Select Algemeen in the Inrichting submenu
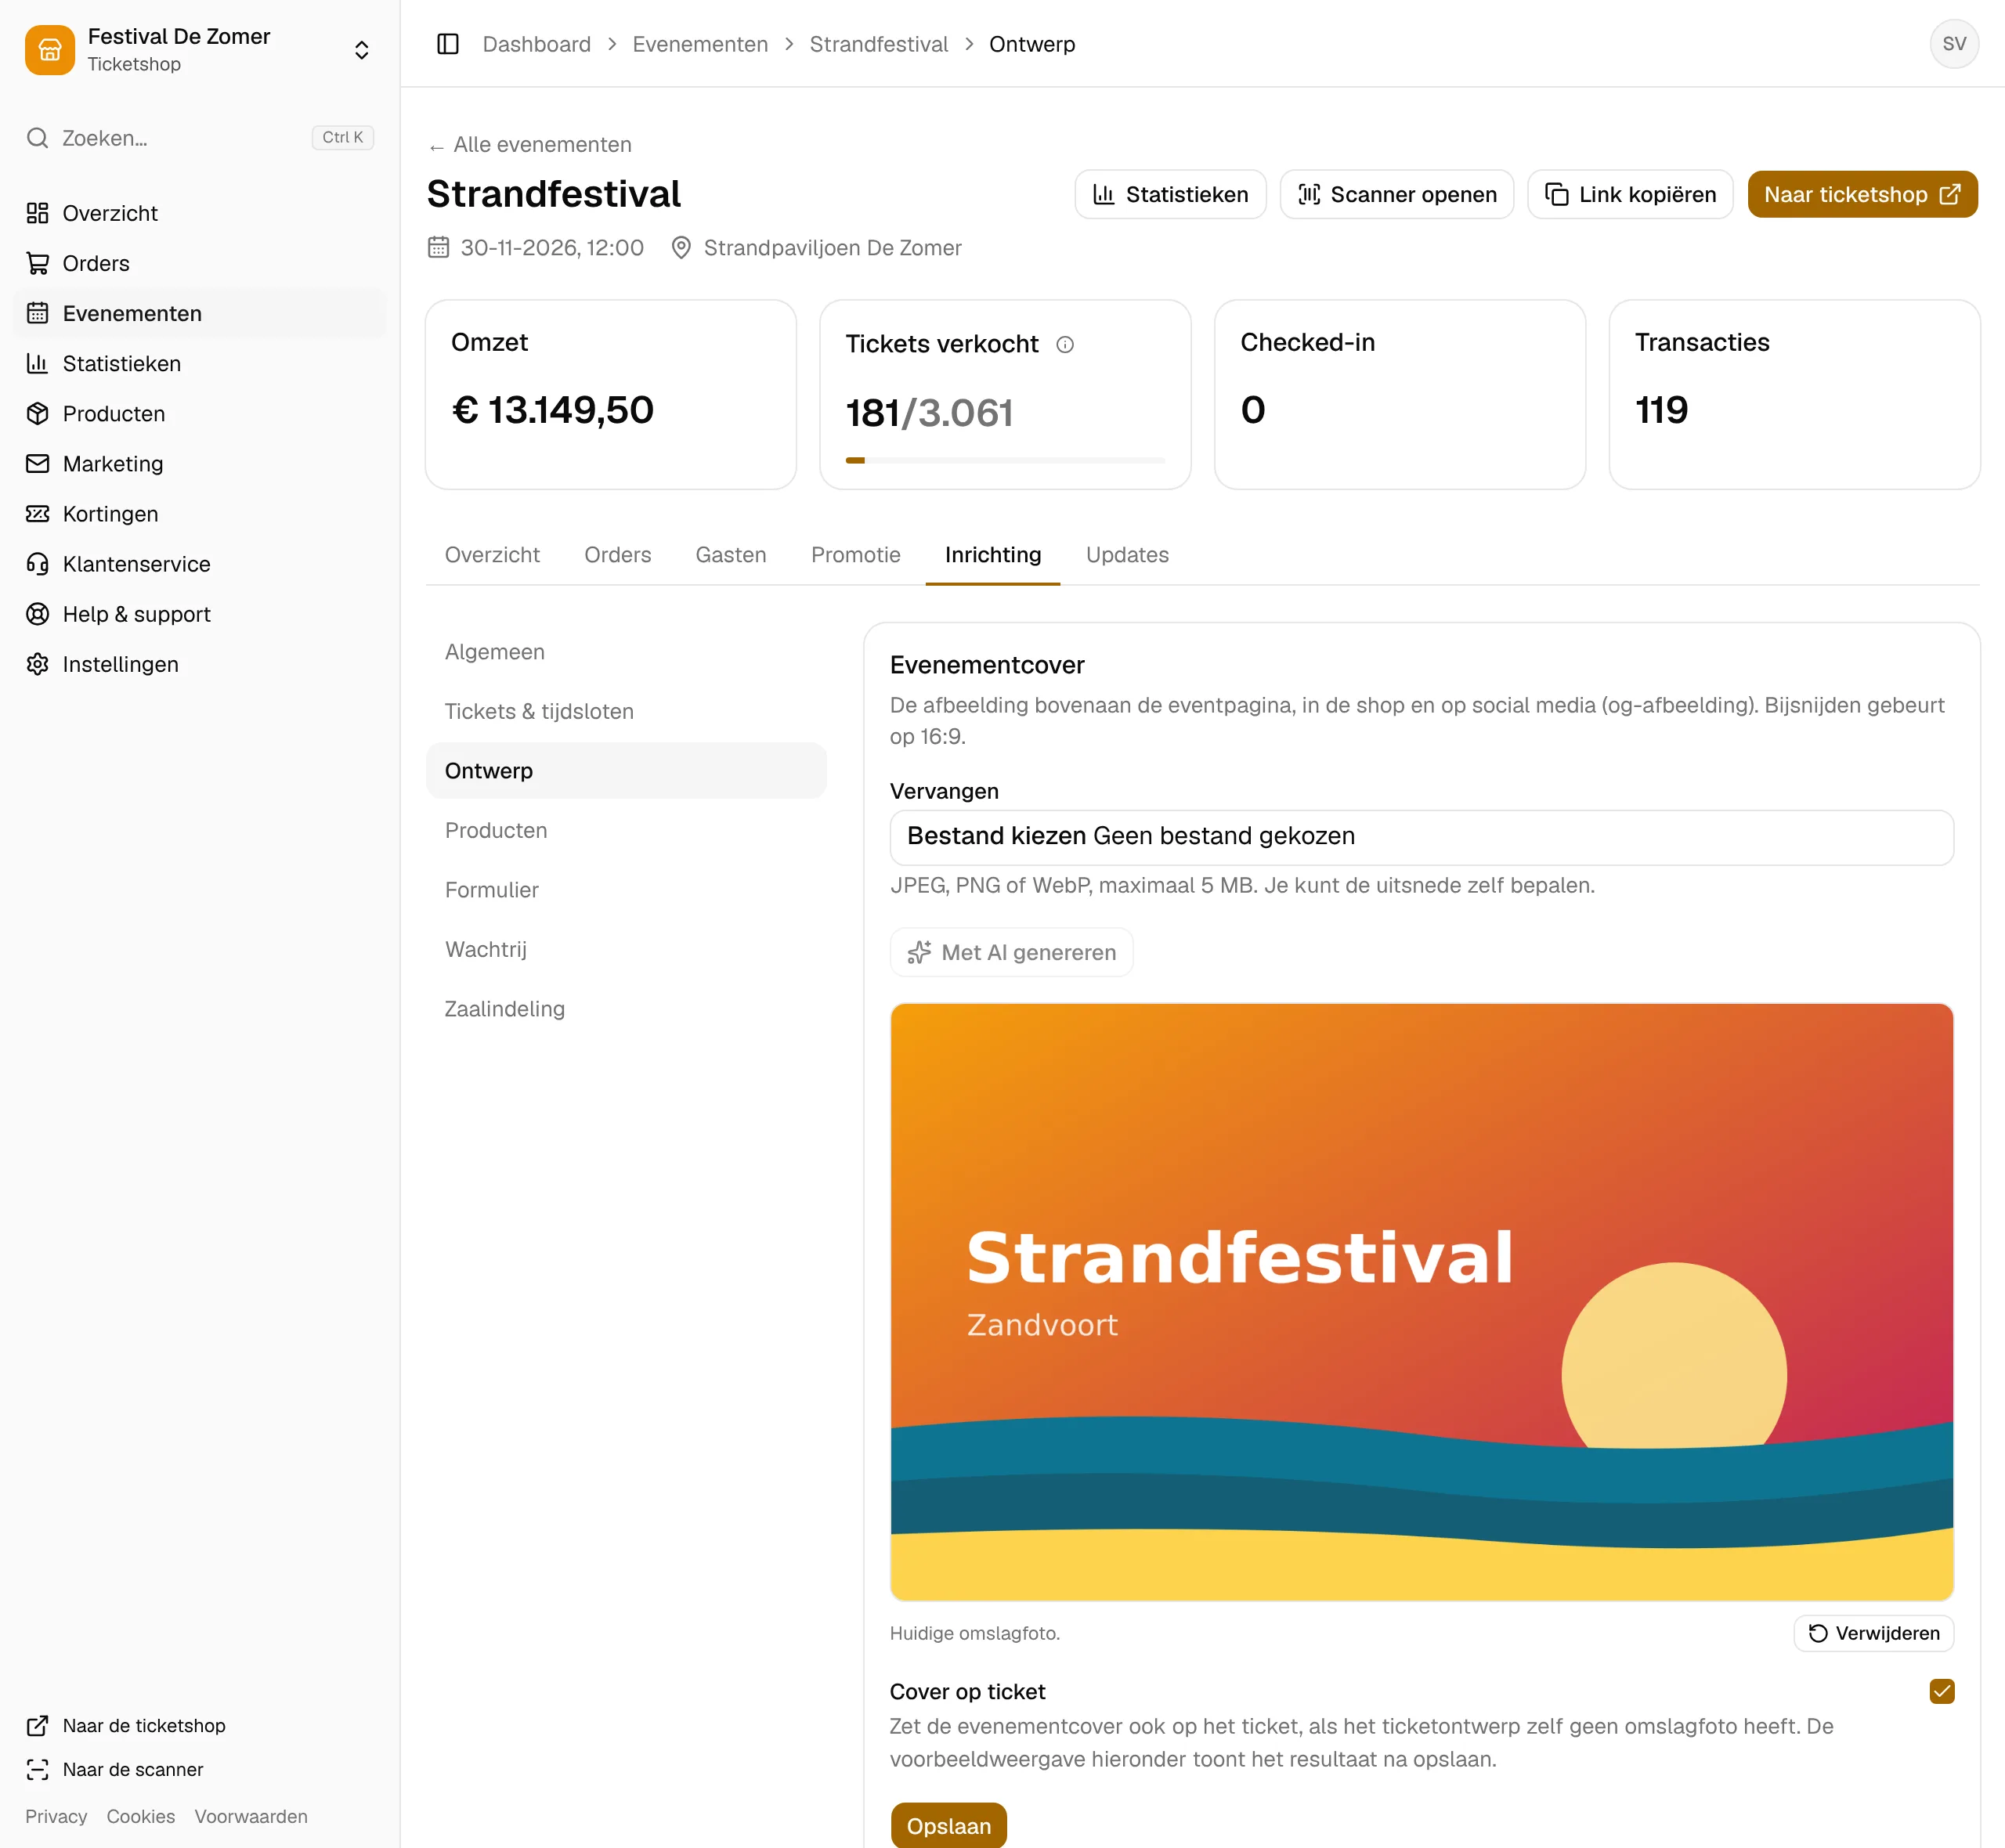This screenshot has width=2005, height=1848. click(x=626, y=652)
